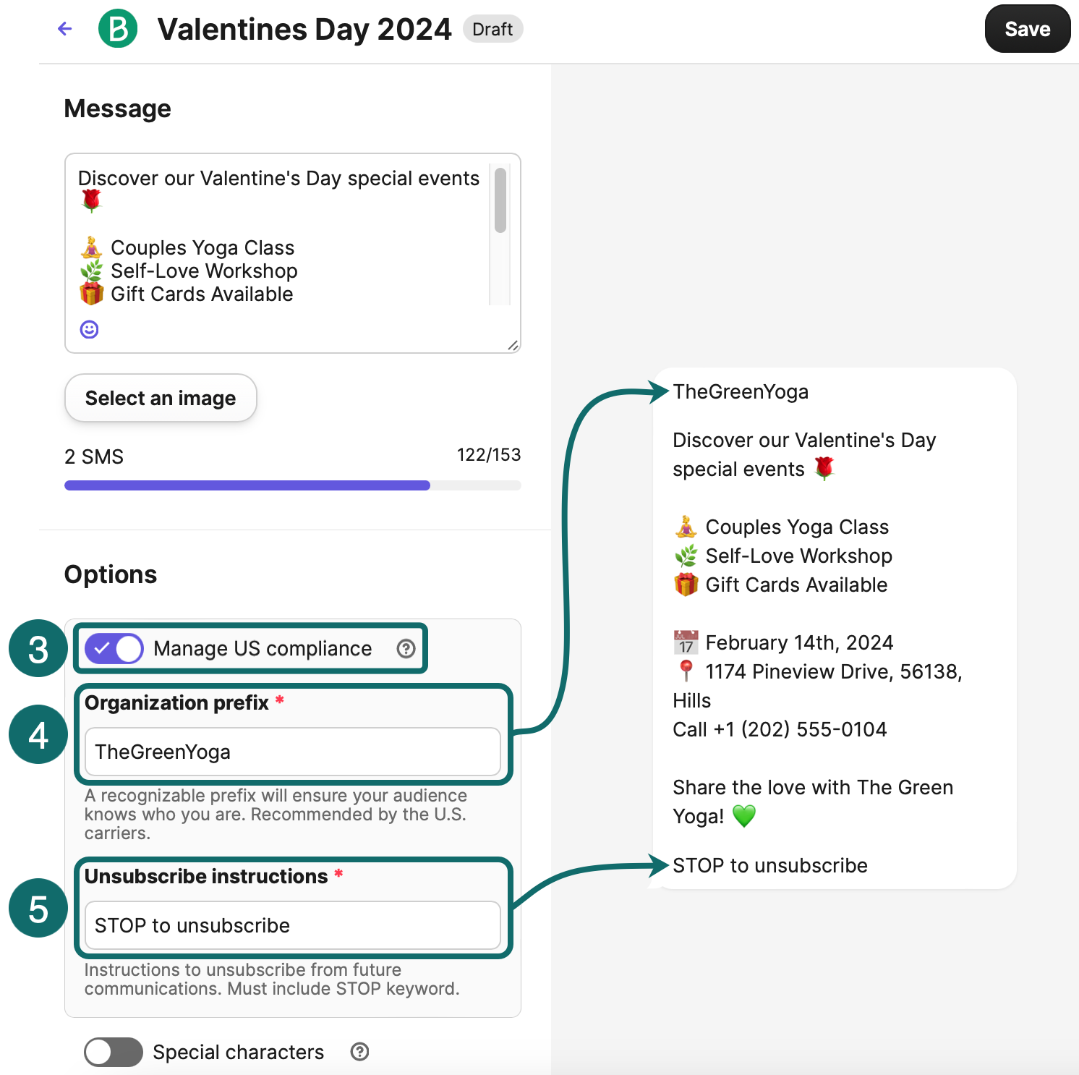Click the help icon beside Manage US compliance
The width and height of the screenshot is (1079, 1075).
[x=406, y=648]
